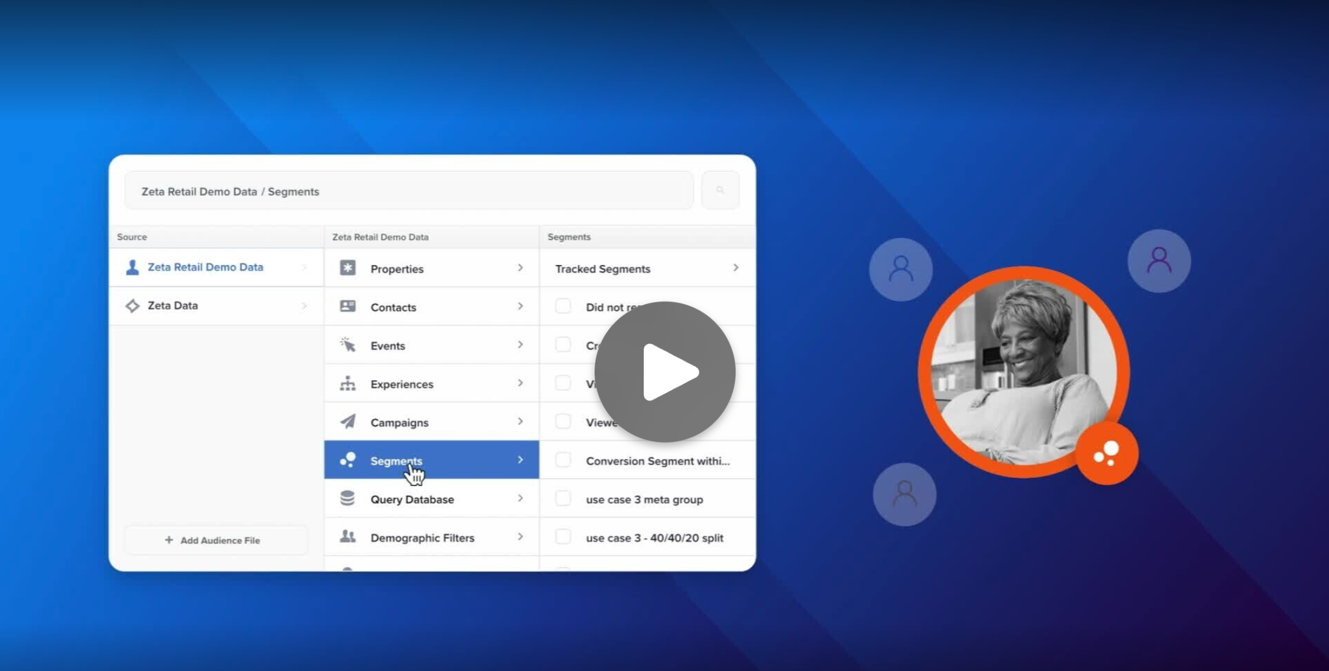Click the Experiences hierarchy icon
This screenshot has width=1329, height=671.
click(348, 383)
